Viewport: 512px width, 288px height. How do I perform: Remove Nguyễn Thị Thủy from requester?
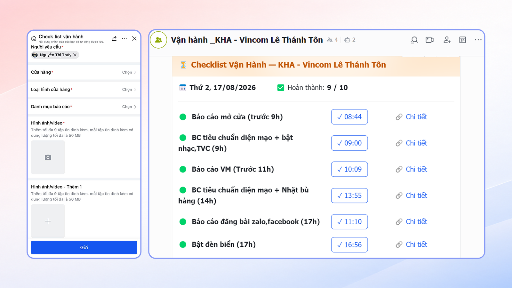[75, 55]
